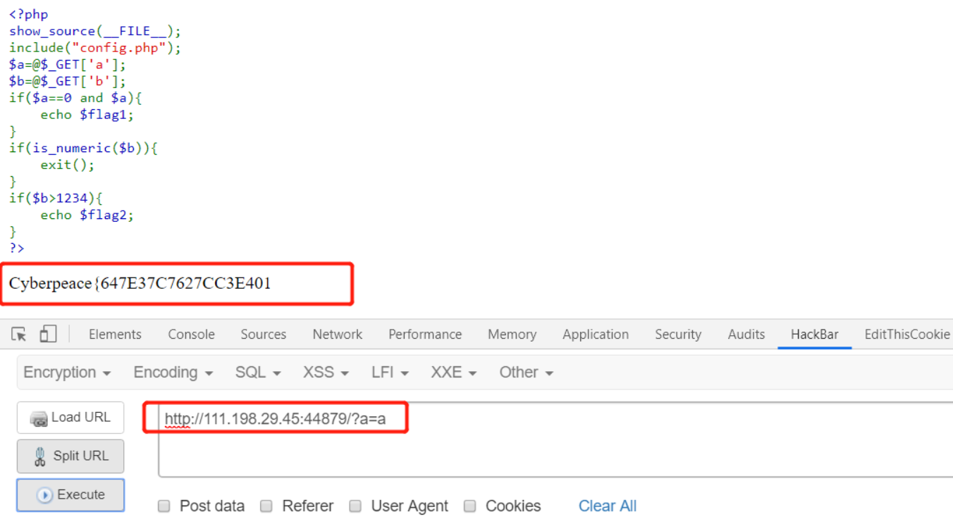Switch to the Security tab
Viewport: 953px width, 524px height.
point(678,335)
